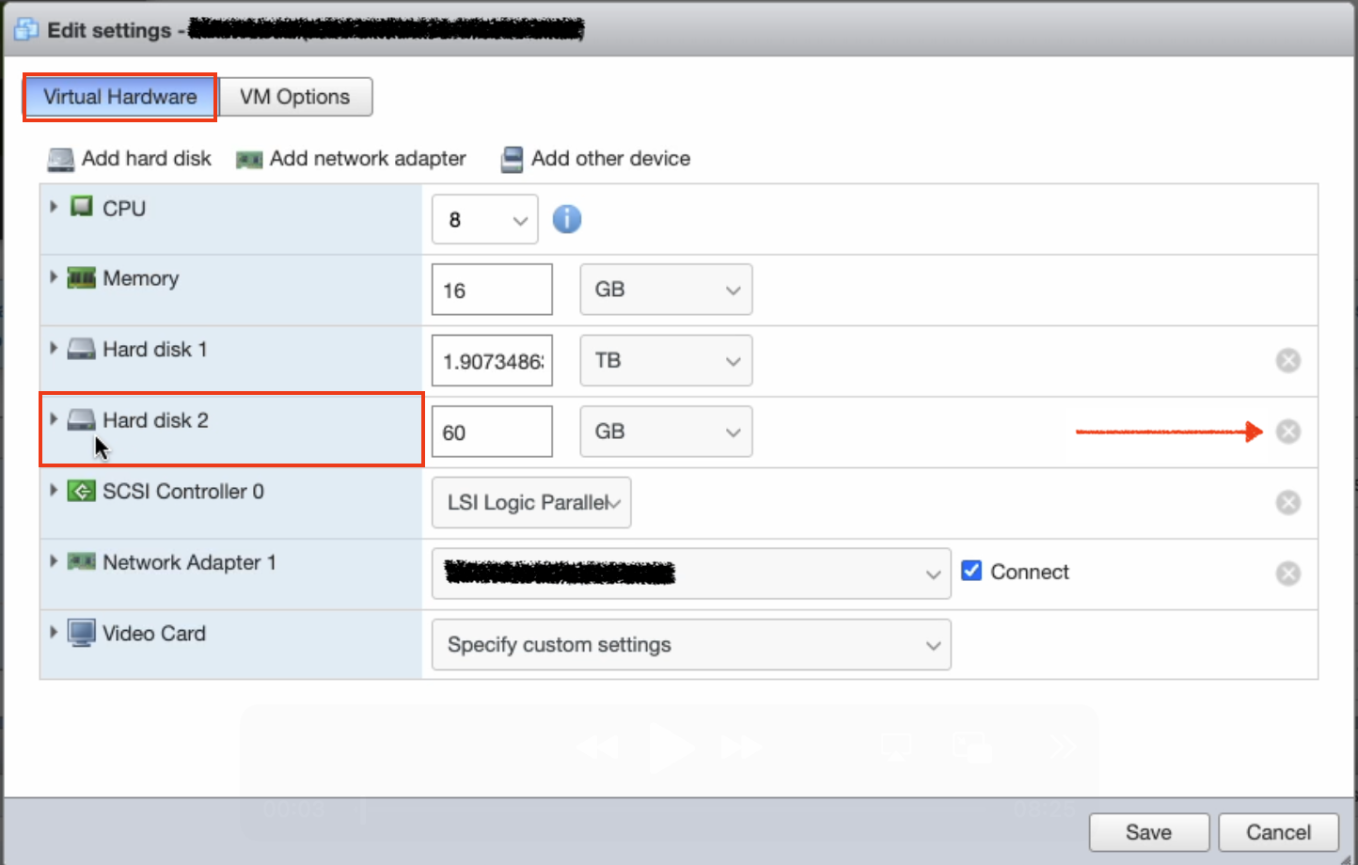This screenshot has width=1358, height=865.
Task: Open Memory unit GB dropdown
Action: coord(666,290)
